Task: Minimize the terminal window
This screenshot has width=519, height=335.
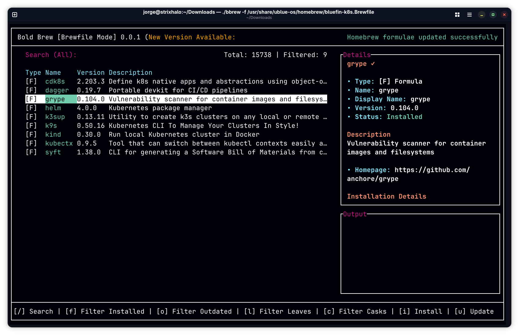Action: pyautogui.click(x=481, y=15)
